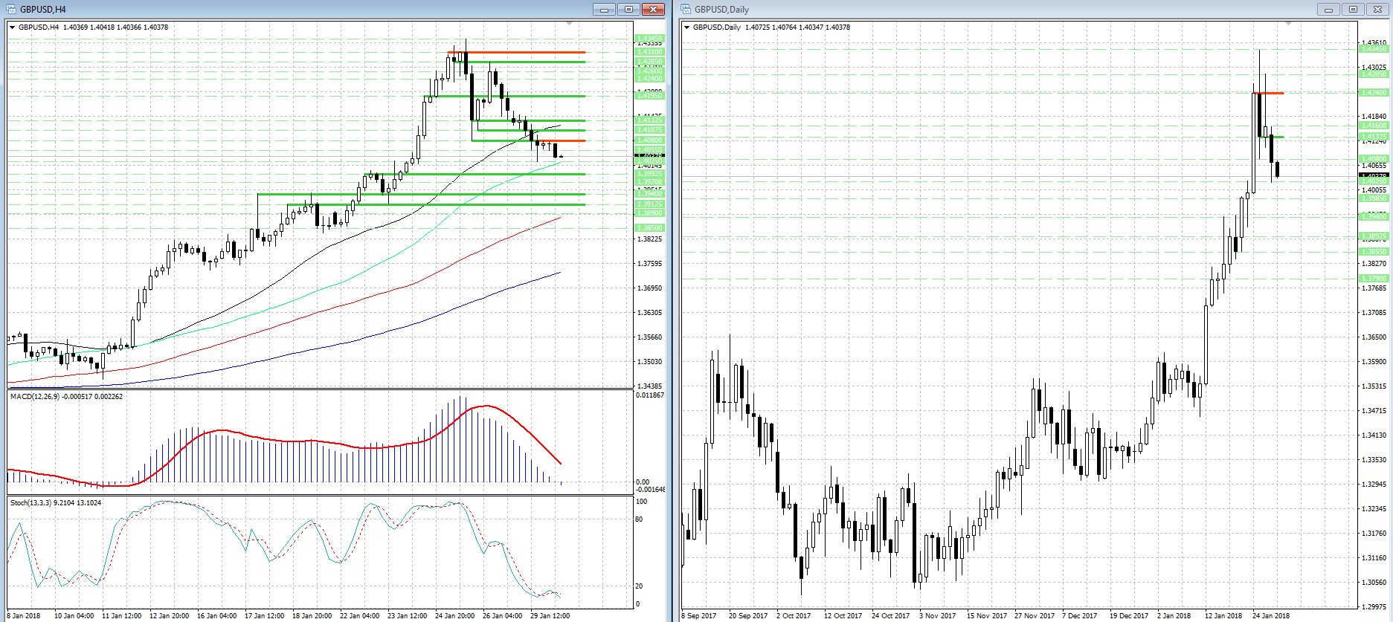Image resolution: width=1393 pixels, height=622 pixels.
Task: Click the GBPUSD,Daily window chart icon
Action: [x=686, y=10]
